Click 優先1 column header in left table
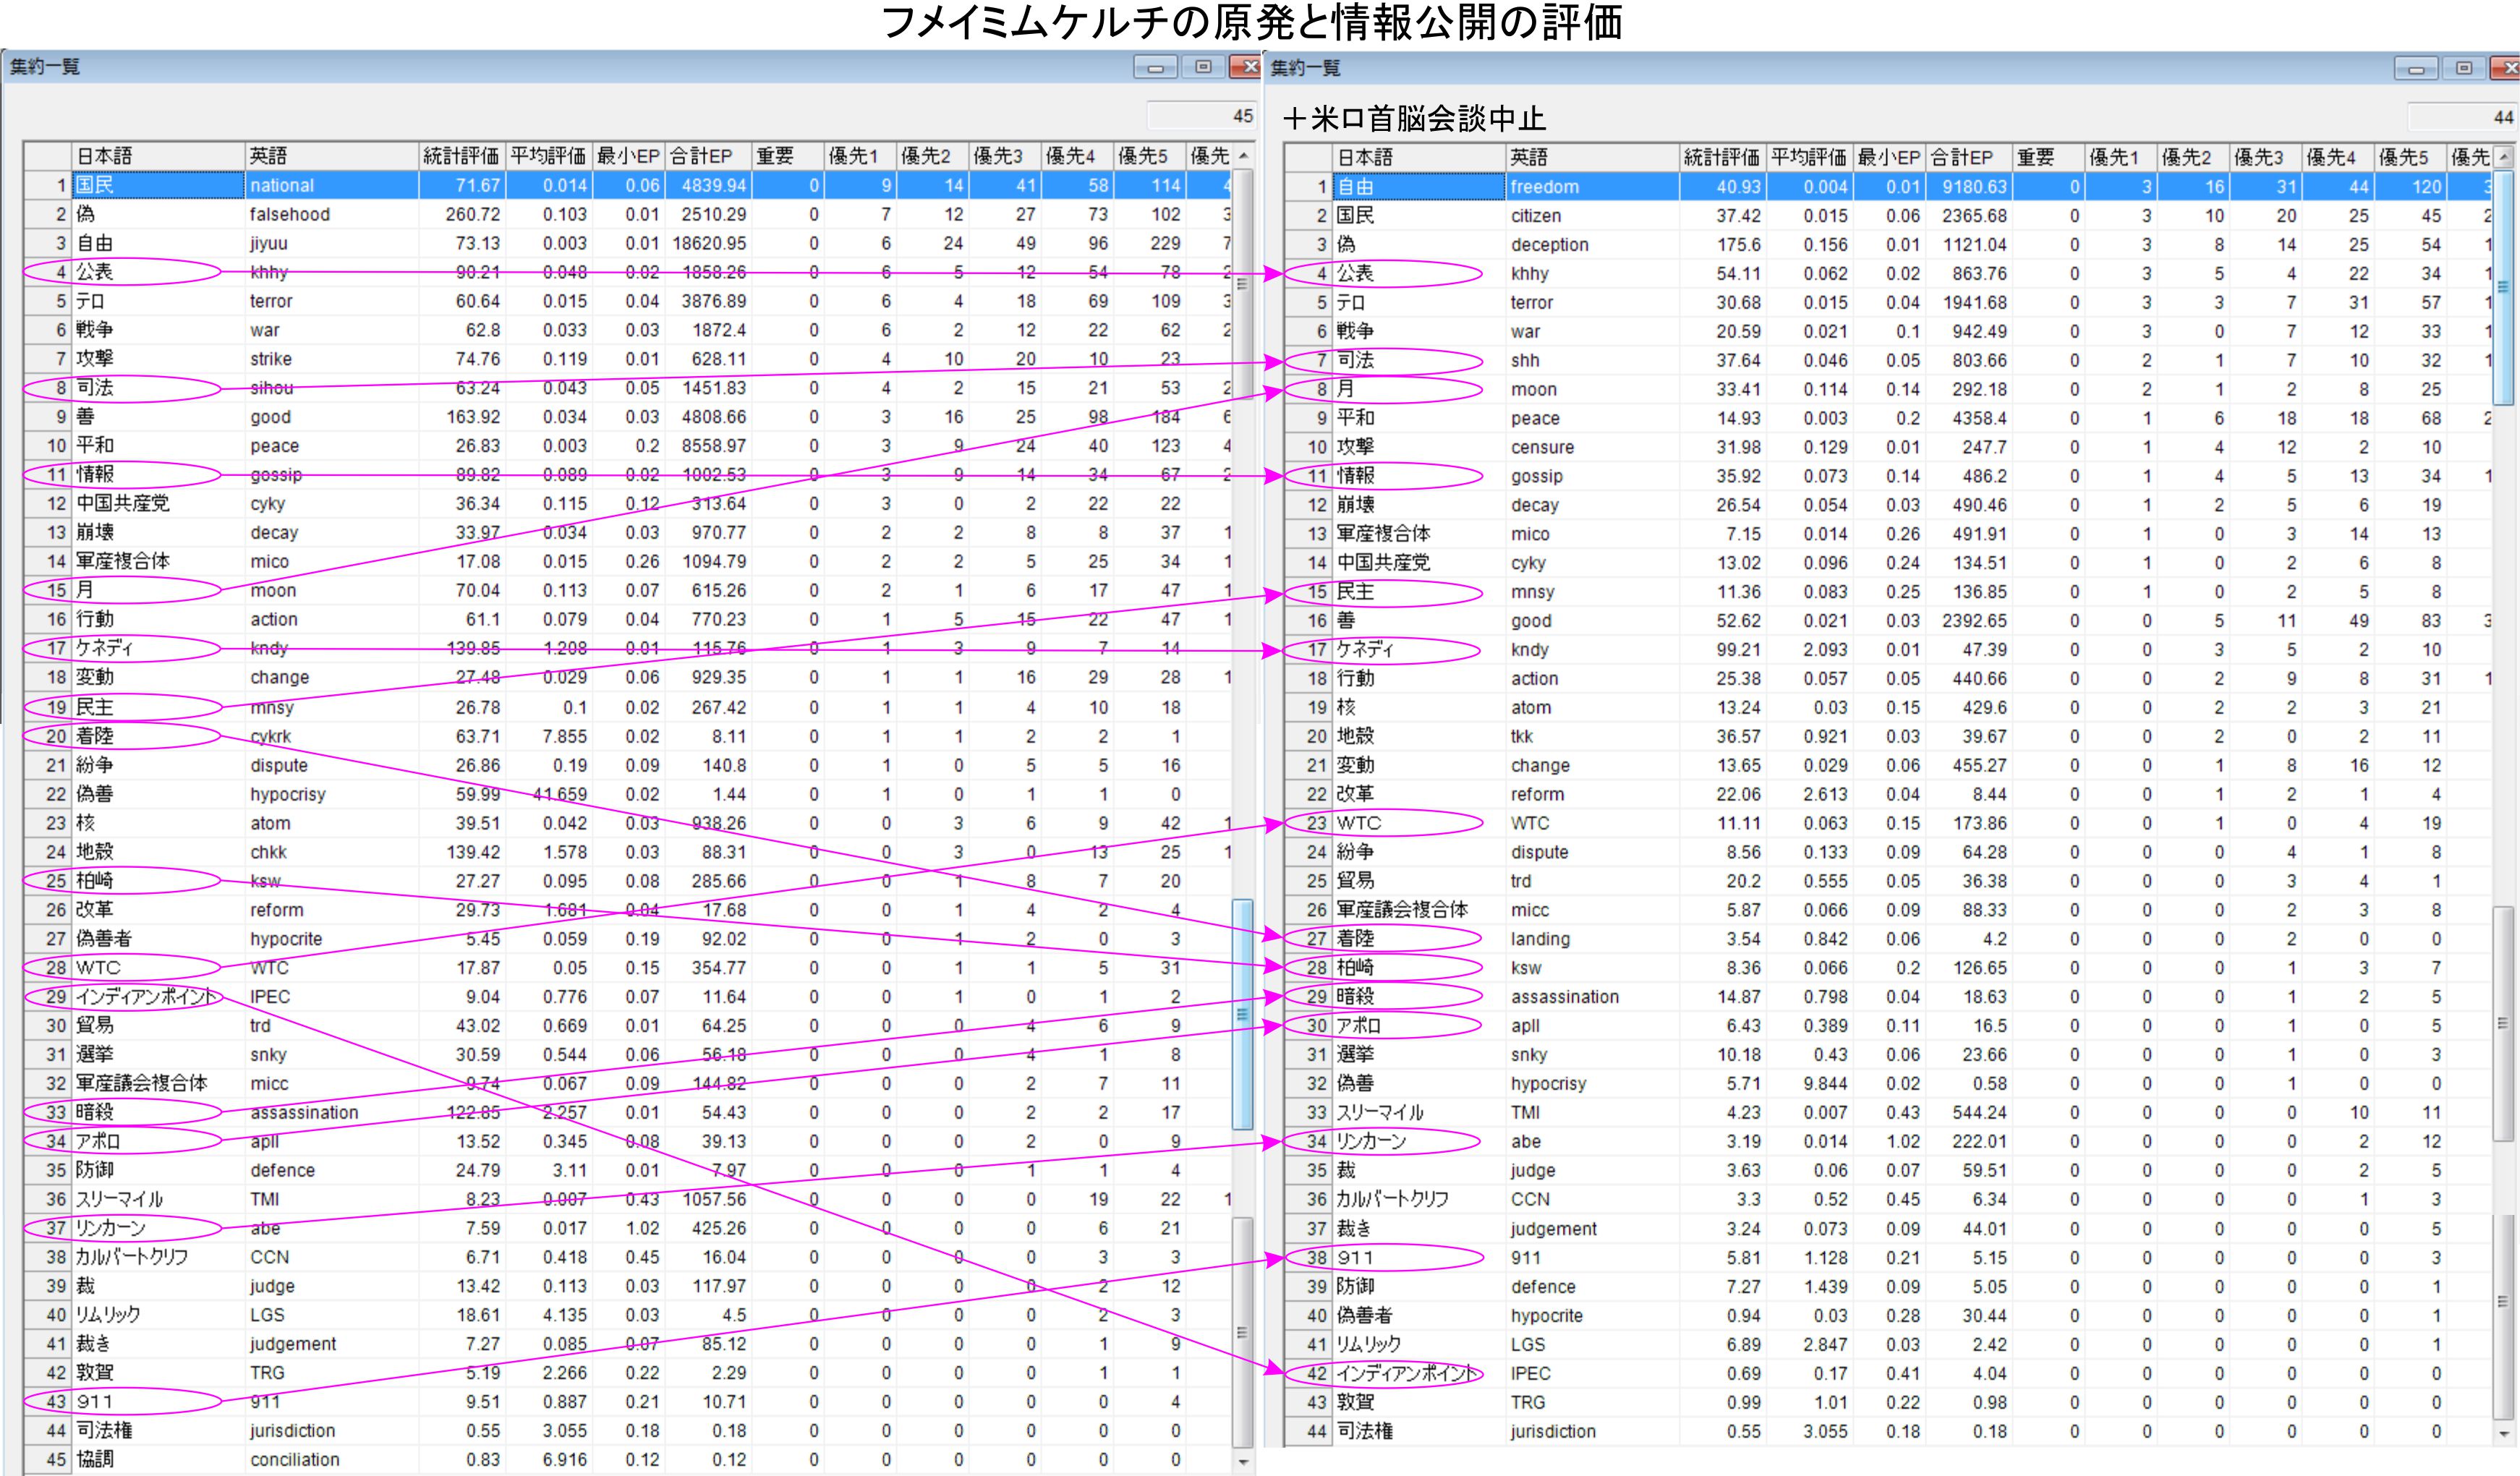The image size is (2520, 1476). tap(853, 156)
